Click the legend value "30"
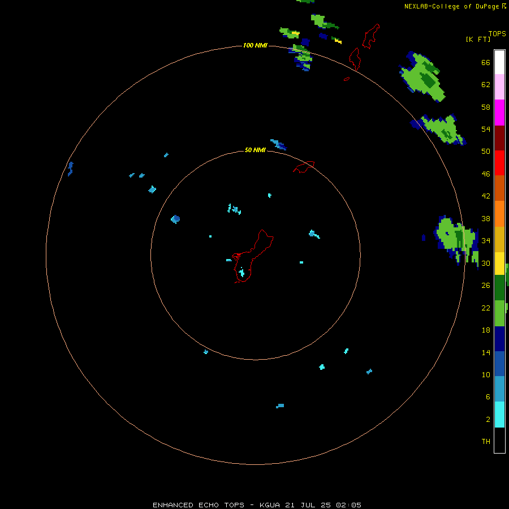The height and width of the screenshot is (509, 509). 486,263
